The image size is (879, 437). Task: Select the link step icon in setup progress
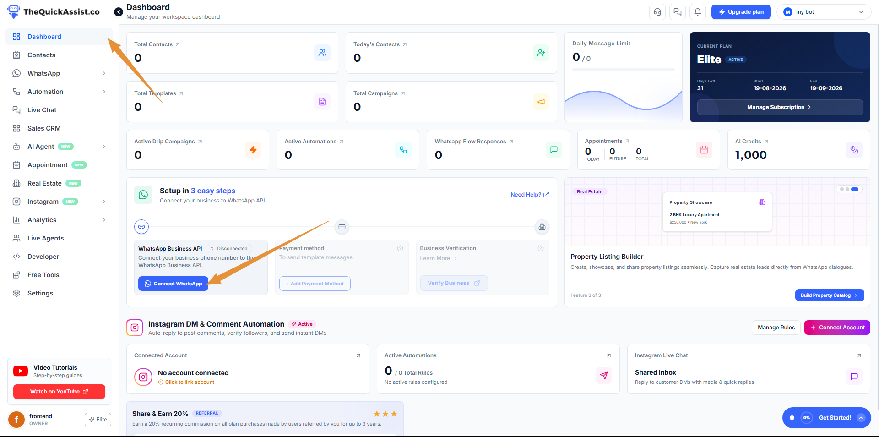(141, 227)
